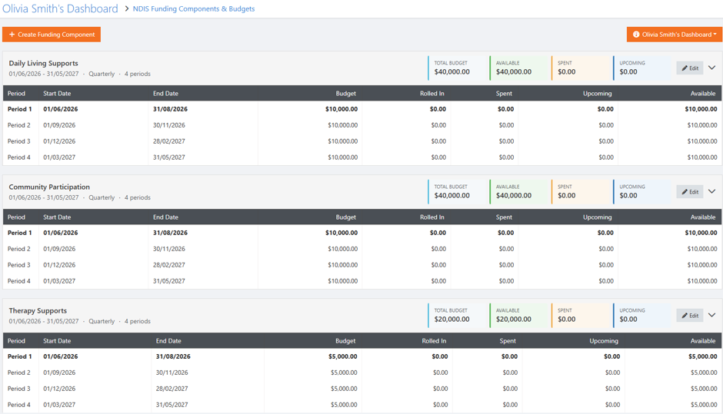This screenshot has width=723, height=414.
Task: Click the Daily Living Supports section title
Action: (x=43, y=64)
